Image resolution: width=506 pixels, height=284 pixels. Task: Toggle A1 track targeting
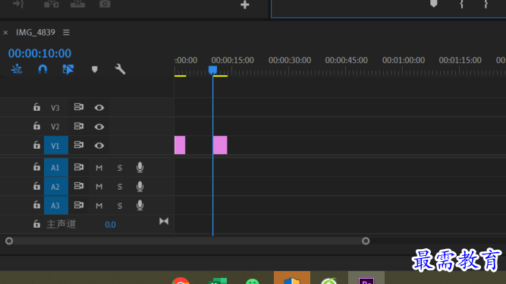tap(56, 167)
